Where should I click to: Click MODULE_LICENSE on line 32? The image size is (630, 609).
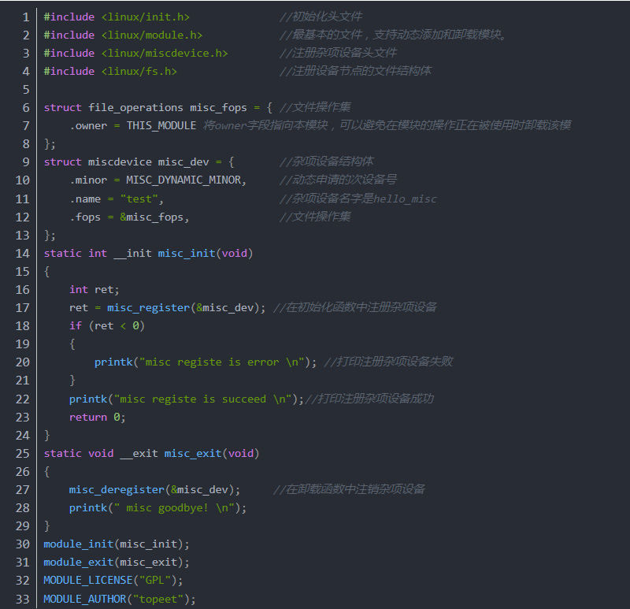[88, 580]
